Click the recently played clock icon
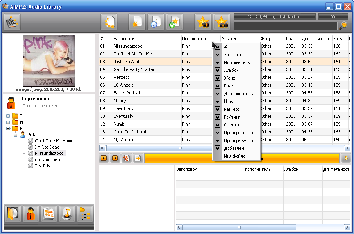 tap(156, 22)
